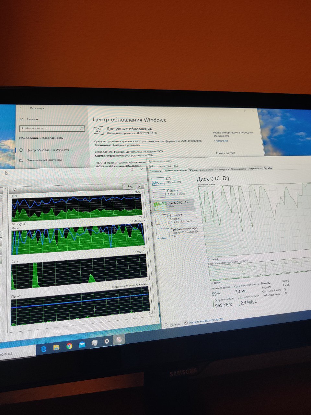This screenshot has height=415, width=311.
Task: Click the Оптимизация доставки sidebar icon
Action: click(x=21, y=160)
